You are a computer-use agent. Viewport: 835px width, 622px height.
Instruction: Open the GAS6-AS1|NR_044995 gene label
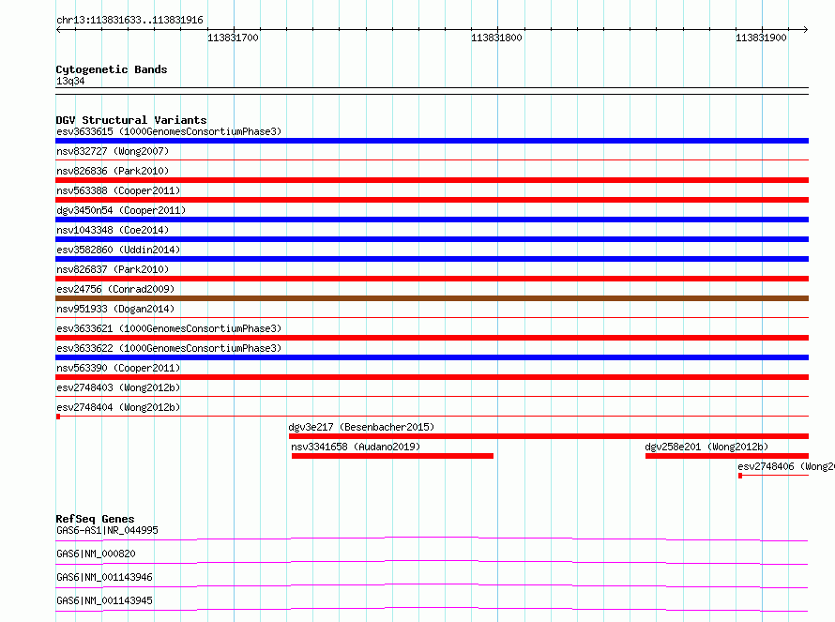tap(107, 530)
